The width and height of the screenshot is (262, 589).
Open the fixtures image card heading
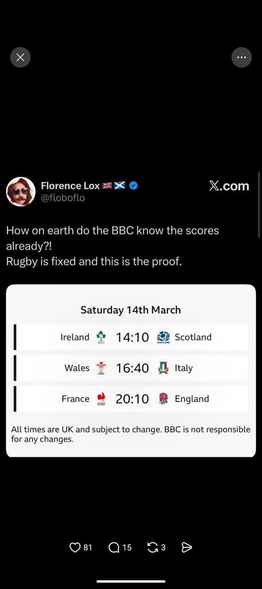coord(131,310)
